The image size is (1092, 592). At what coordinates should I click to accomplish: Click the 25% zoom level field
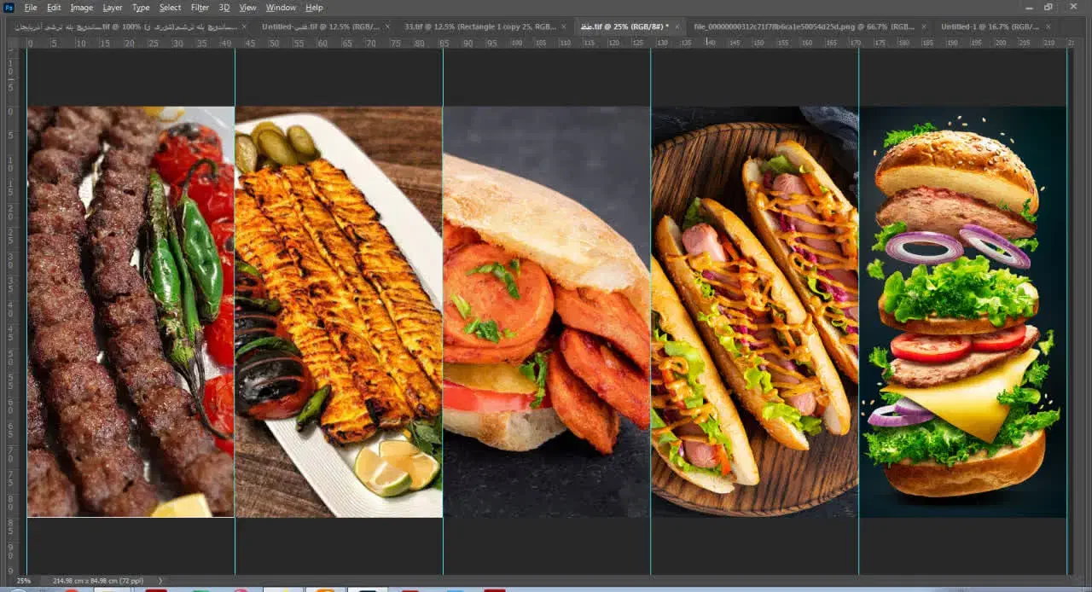pyautogui.click(x=23, y=581)
